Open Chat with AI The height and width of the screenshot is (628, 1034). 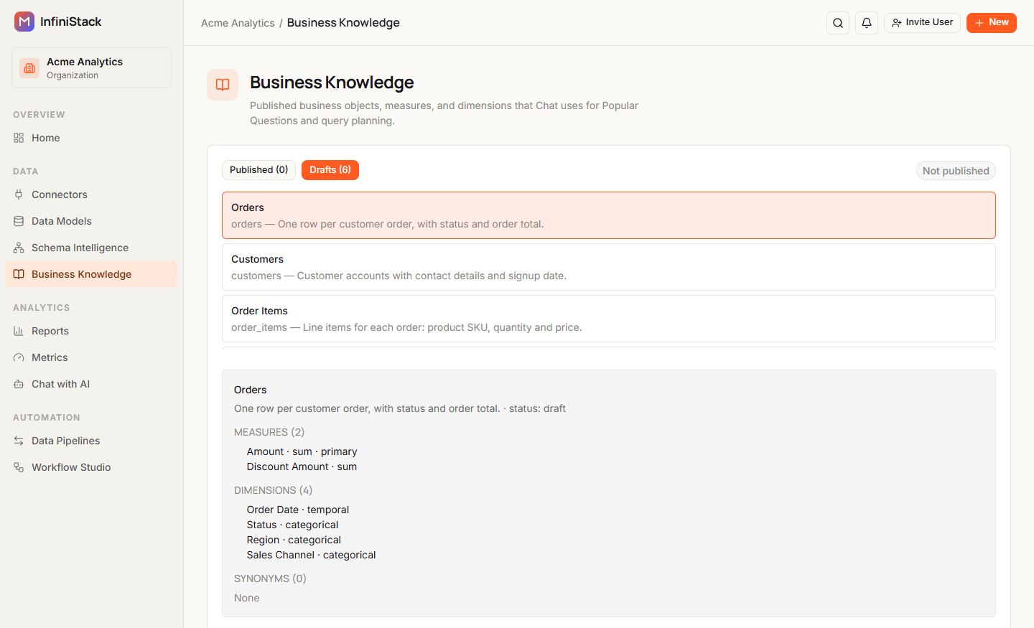[91, 384]
